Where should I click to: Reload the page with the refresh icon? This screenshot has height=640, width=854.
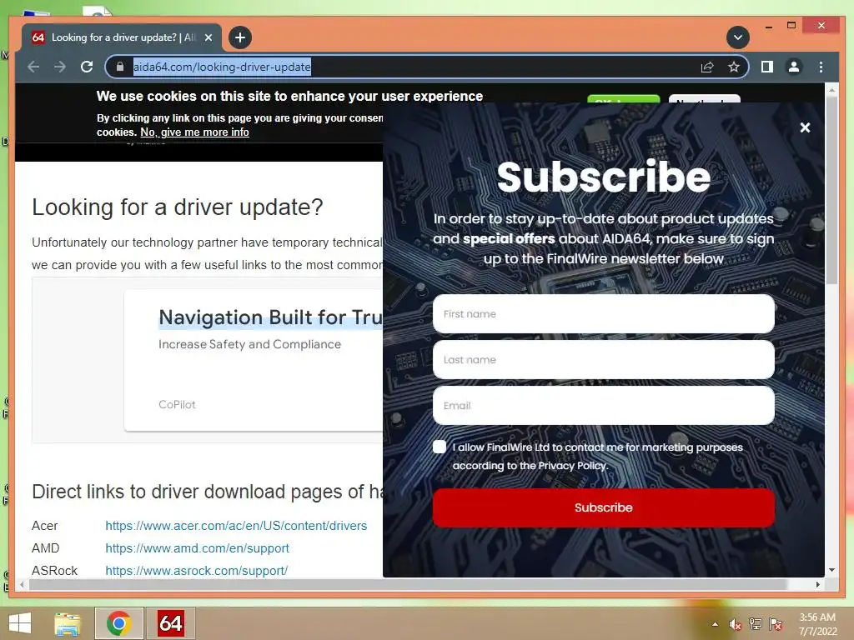click(x=87, y=67)
